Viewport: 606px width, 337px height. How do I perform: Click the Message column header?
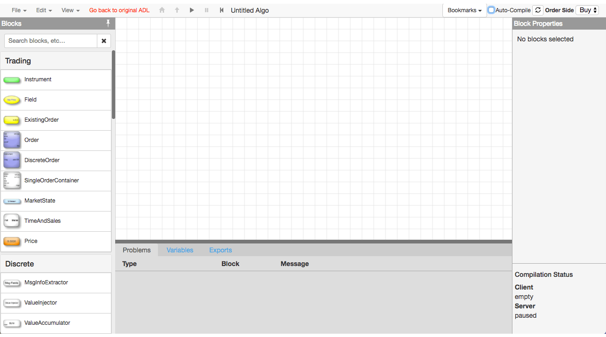coord(295,264)
